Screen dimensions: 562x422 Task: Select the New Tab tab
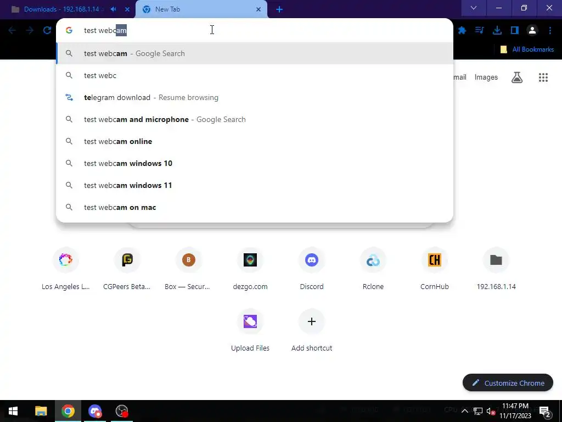click(201, 9)
